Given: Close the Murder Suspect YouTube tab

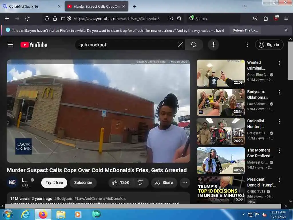Looking at the screenshot, I should (x=124, y=6).
